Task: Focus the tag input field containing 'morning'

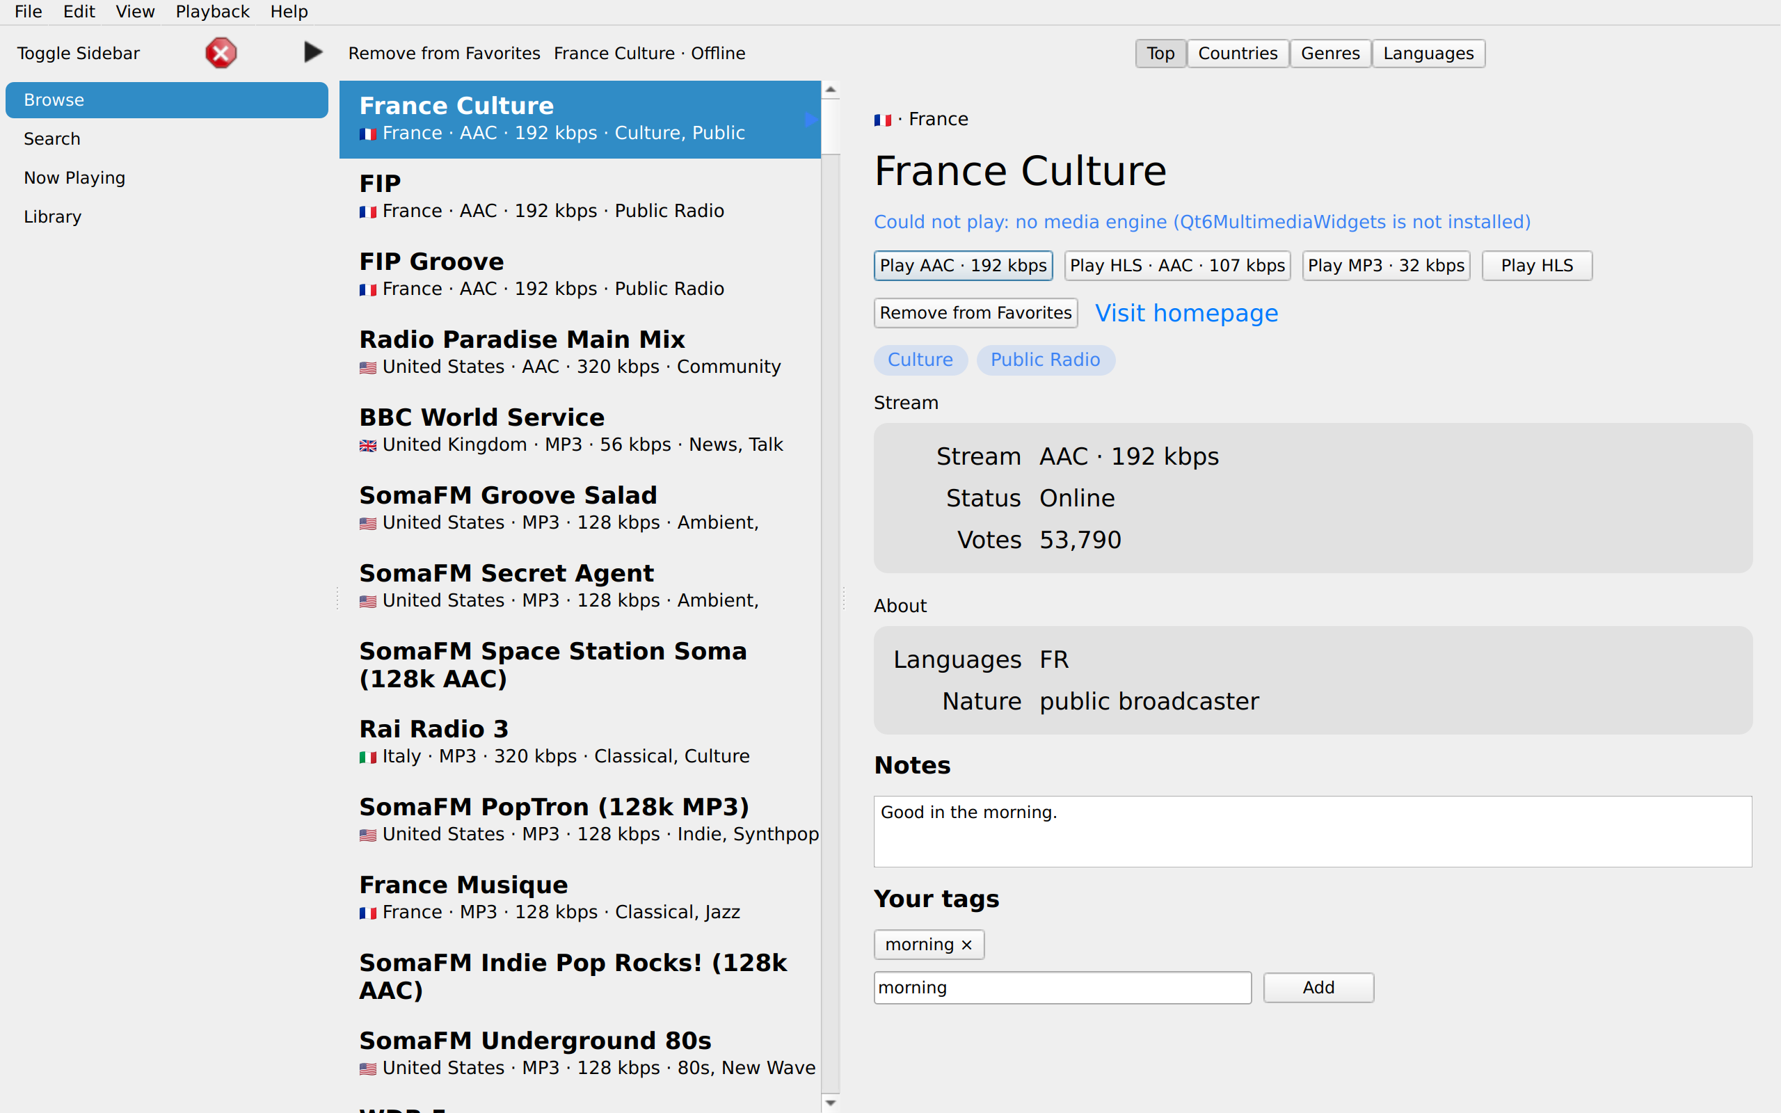Action: point(1062,988)
